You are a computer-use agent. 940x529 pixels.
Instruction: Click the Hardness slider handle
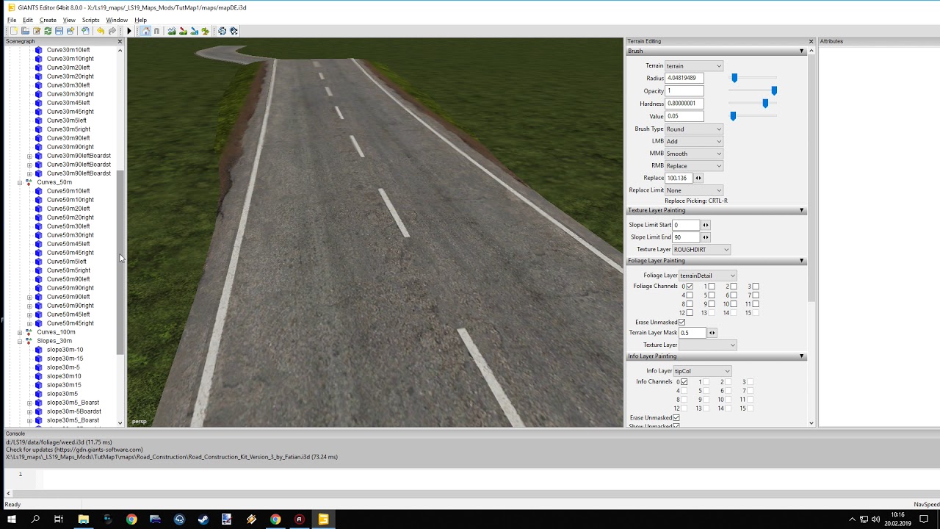pos(765,104)
